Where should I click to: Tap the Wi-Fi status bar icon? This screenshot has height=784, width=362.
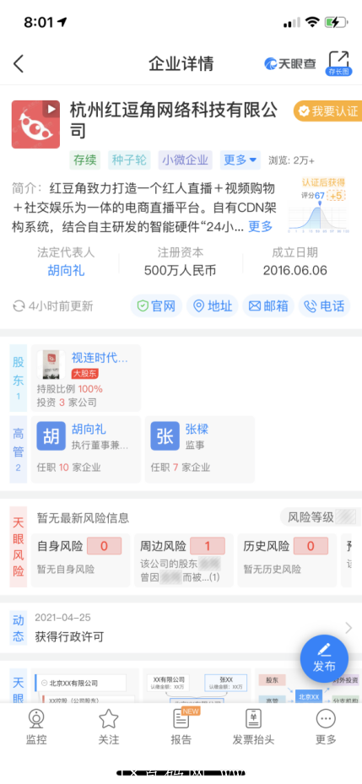(313, 22)
